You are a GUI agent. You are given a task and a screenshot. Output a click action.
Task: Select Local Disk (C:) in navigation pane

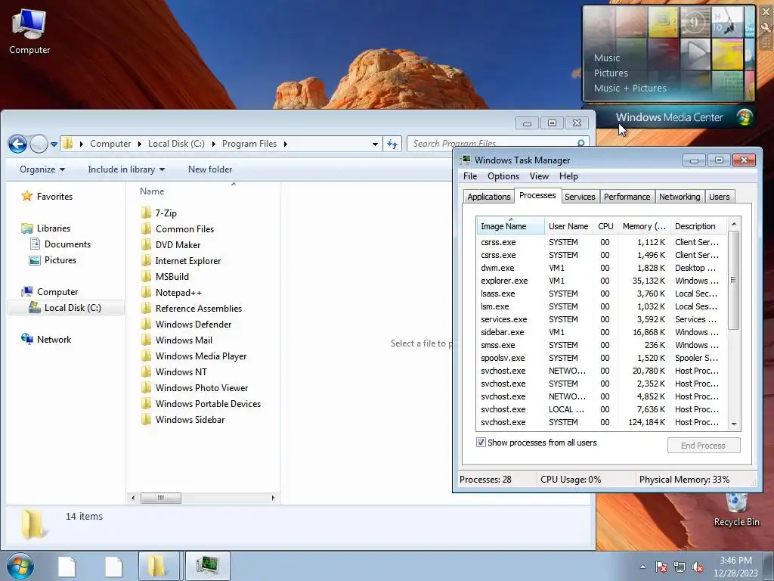[66, 308]
